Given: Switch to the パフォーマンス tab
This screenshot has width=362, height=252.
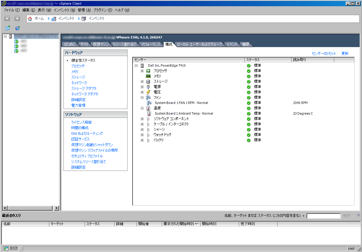Looking at the screenshot, I should 151,44.
